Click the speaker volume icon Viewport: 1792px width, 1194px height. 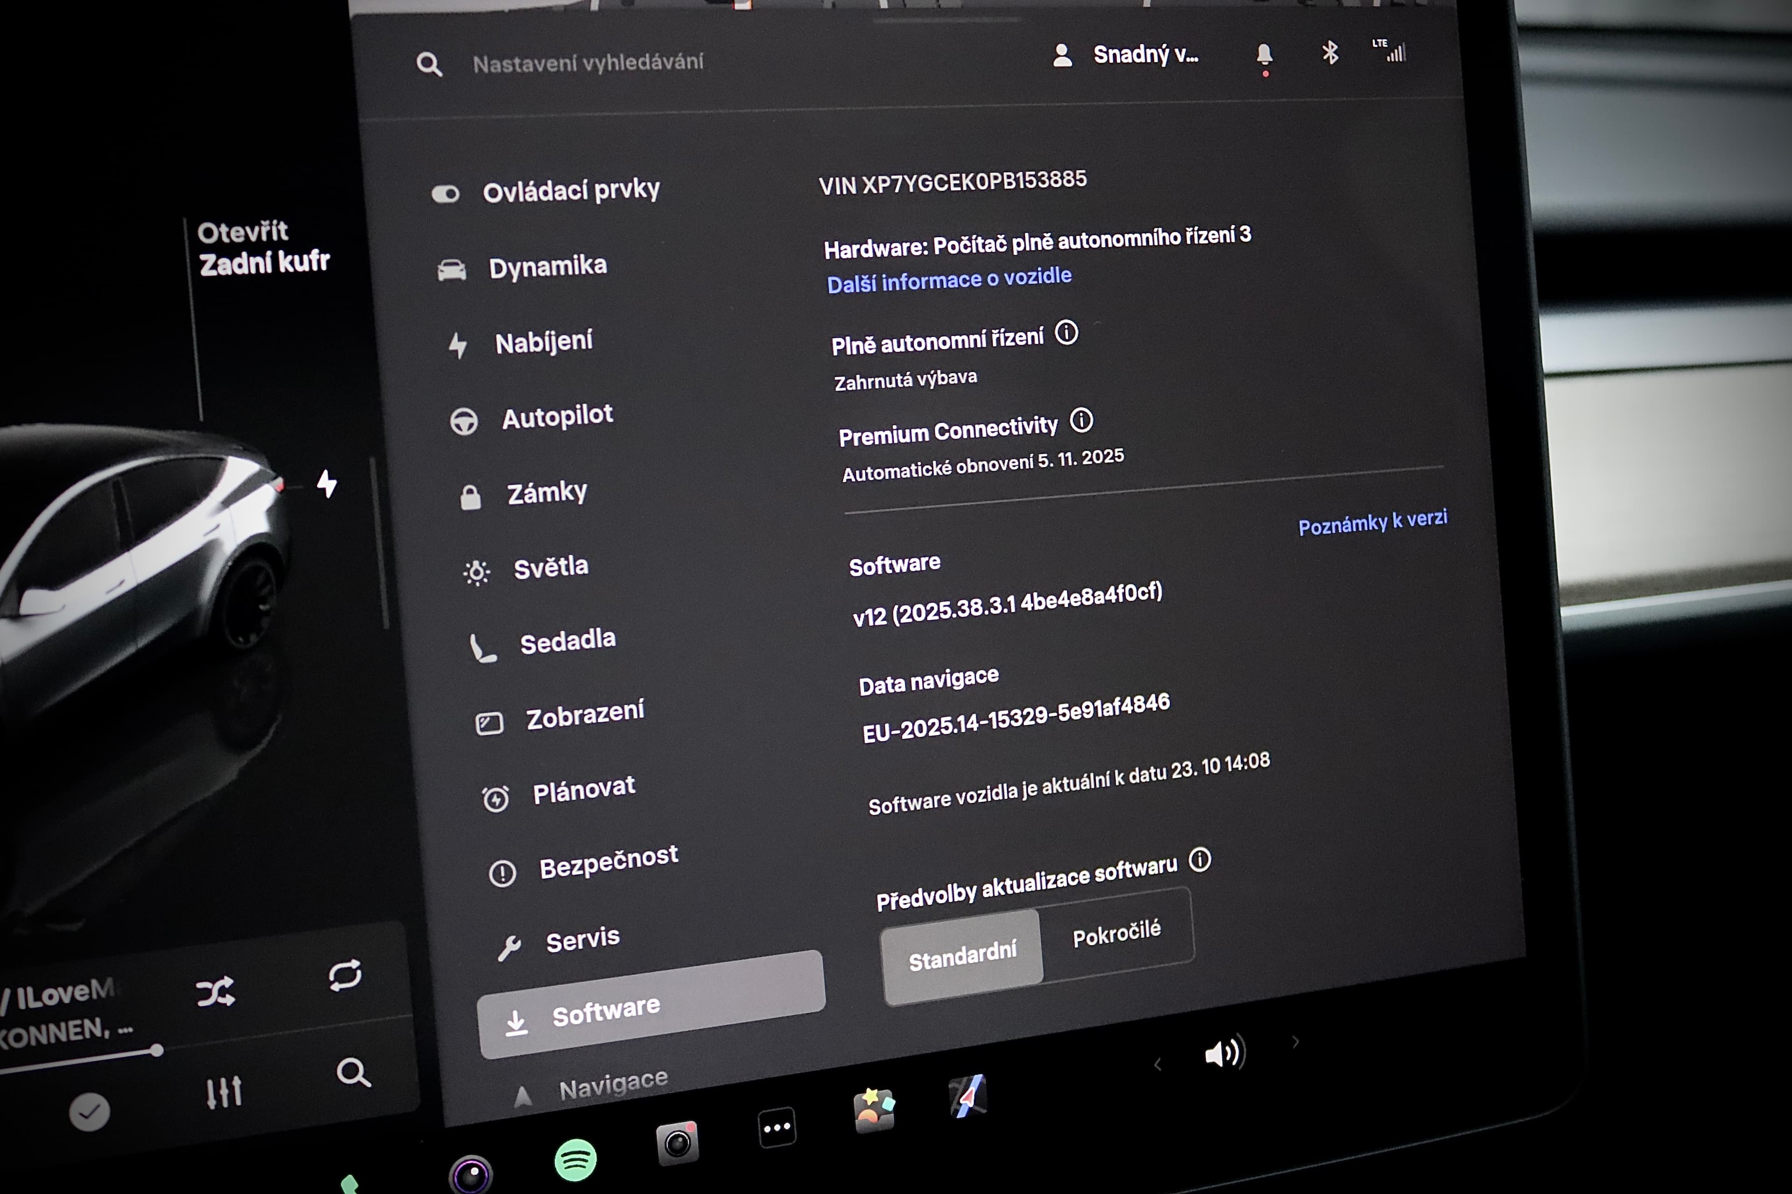pyautogui.click(x=1224, y=1053)
